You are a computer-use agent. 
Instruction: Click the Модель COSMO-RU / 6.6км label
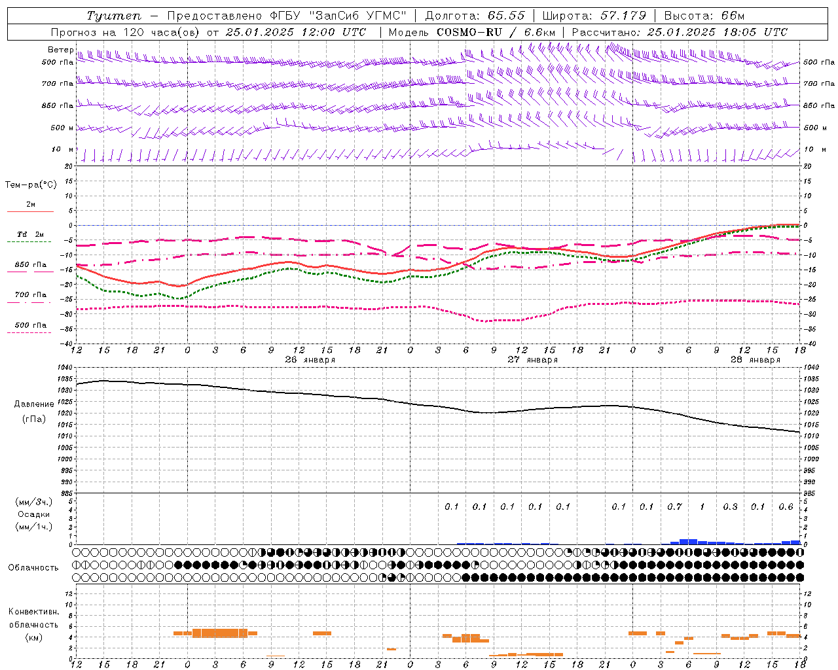tap(472, 32)
